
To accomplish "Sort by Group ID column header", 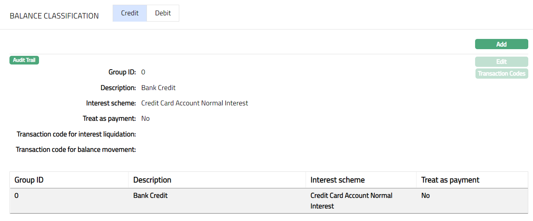I will [29, 180].
